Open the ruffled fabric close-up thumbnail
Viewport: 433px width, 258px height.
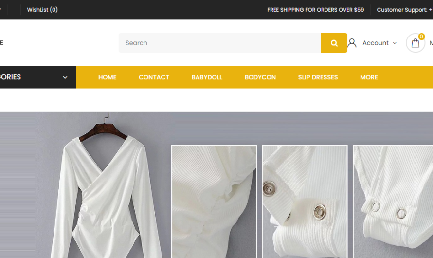coord(214,202)
